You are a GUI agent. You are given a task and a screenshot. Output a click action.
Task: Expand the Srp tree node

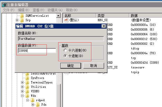click(17, 20)
